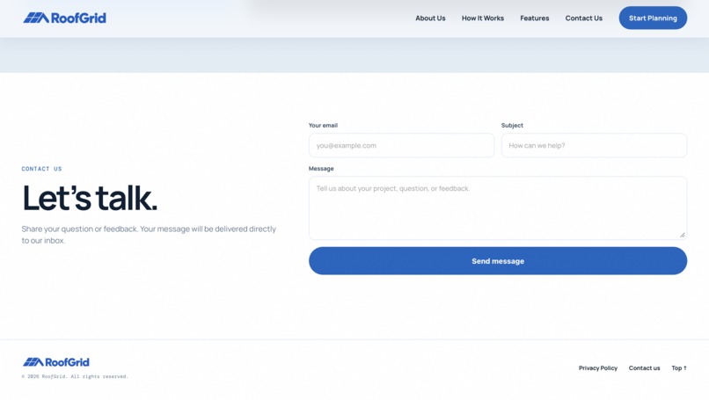Image resolution: width=709 pixels, height=400 pixels.
Task: Click the copyright text in footer
Action: click(75, 376)
